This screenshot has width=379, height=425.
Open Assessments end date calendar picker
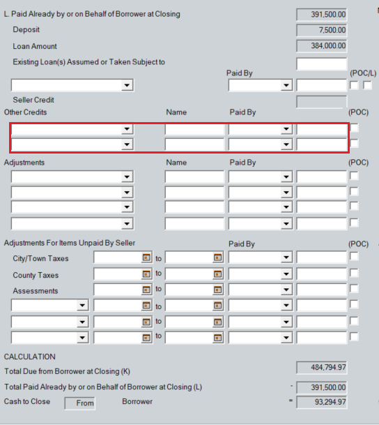point(217,290)
